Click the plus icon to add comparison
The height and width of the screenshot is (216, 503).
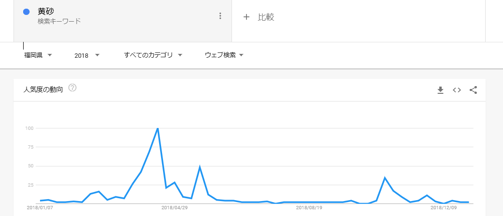pos(246,17)
